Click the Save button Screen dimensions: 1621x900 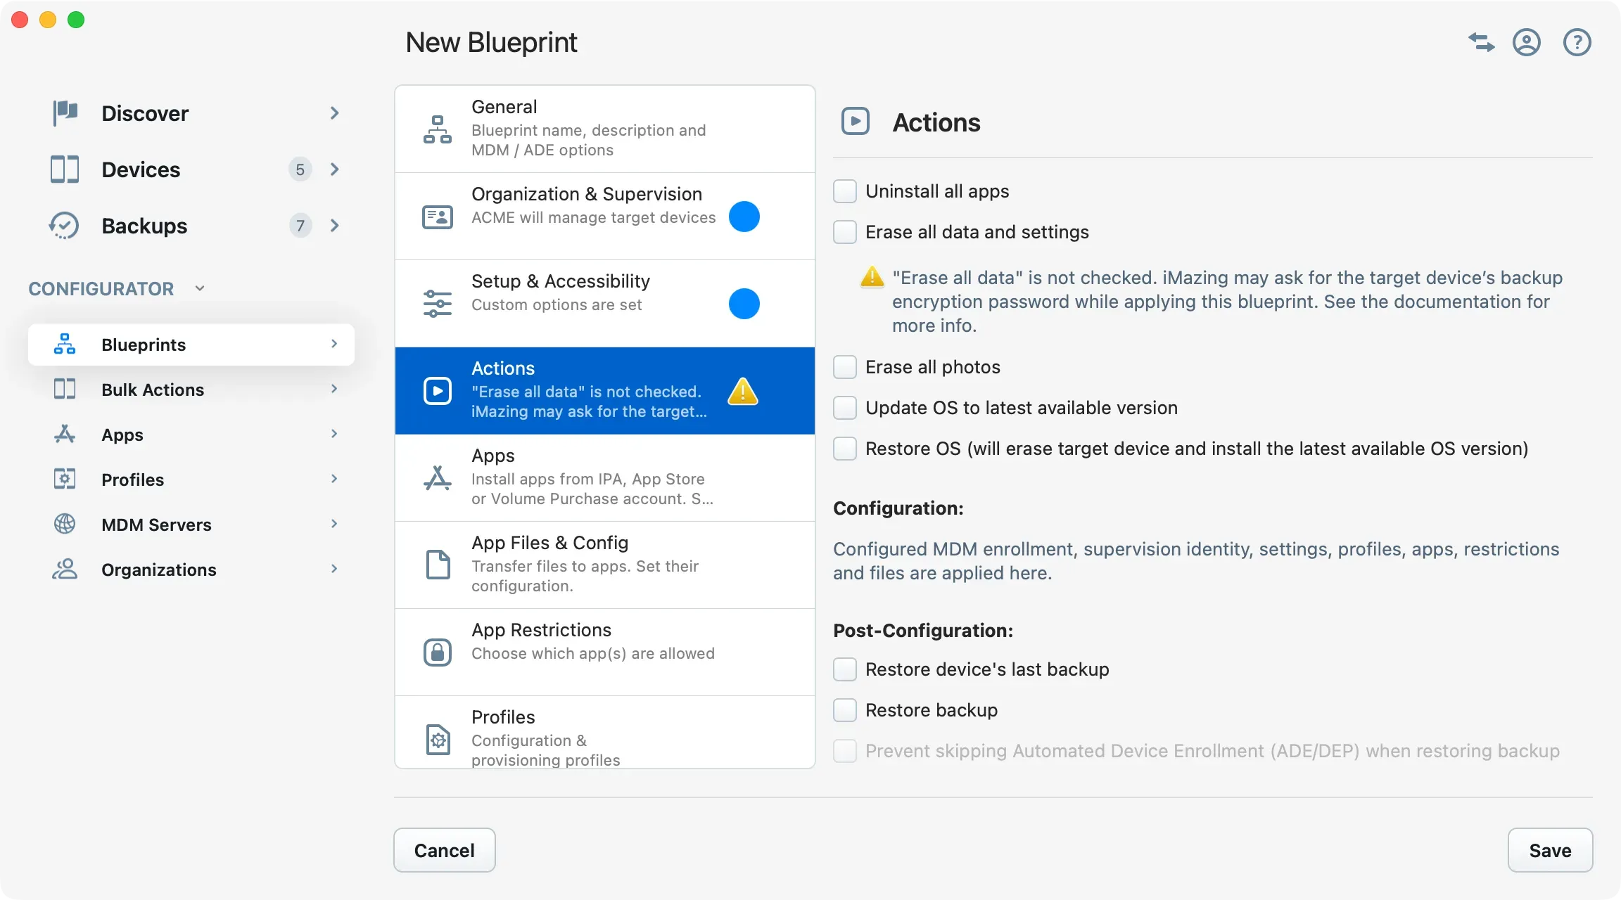(x=1550, y=850)
